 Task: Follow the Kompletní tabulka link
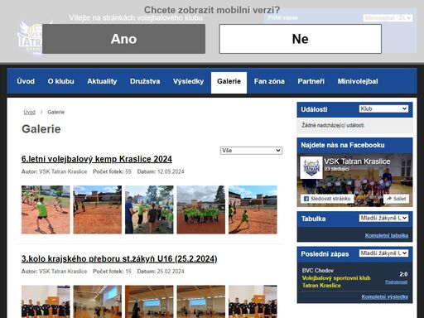coord(387,235)
